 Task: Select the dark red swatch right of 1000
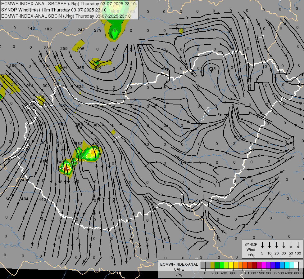point(254,265)
